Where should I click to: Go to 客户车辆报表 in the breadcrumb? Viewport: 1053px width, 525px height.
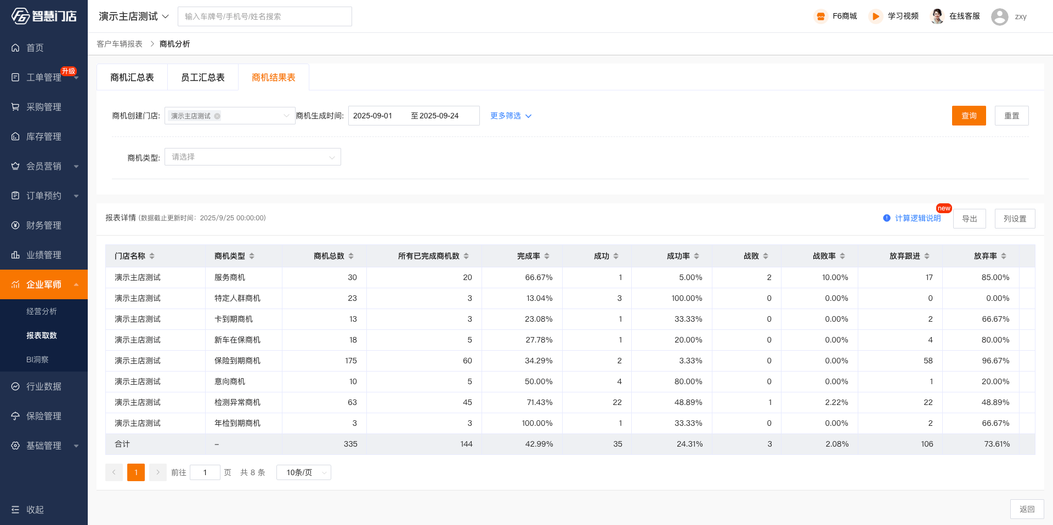tap(120, 44)
